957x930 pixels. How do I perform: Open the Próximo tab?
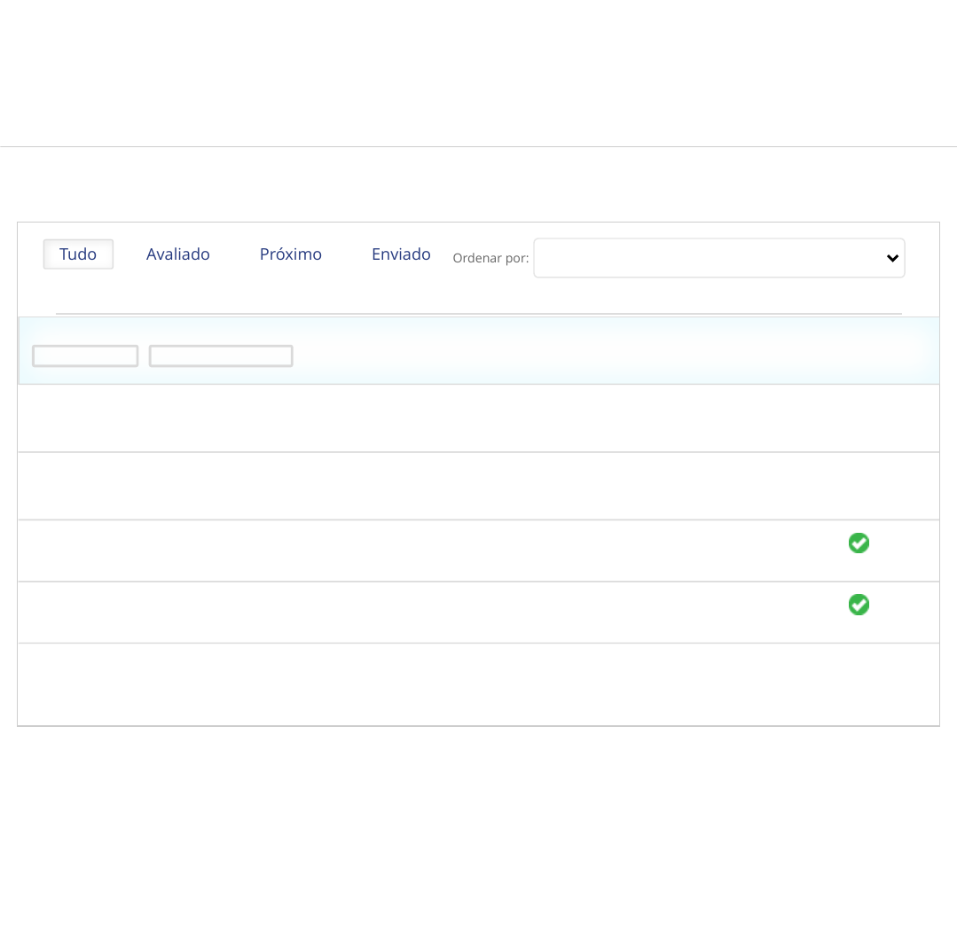coord(291,254)
